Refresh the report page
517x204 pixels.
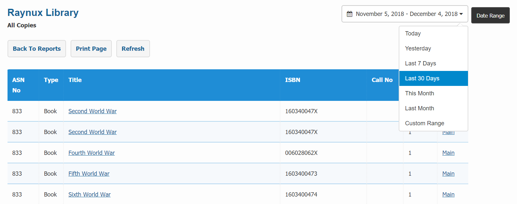[133, 49]
